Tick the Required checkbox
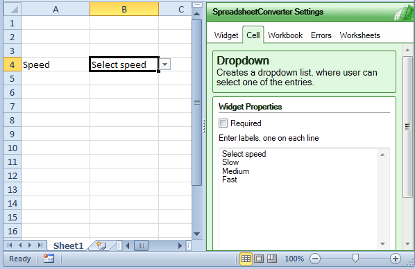The height and width of the screenshot is (269, 415). click(223, 123)
